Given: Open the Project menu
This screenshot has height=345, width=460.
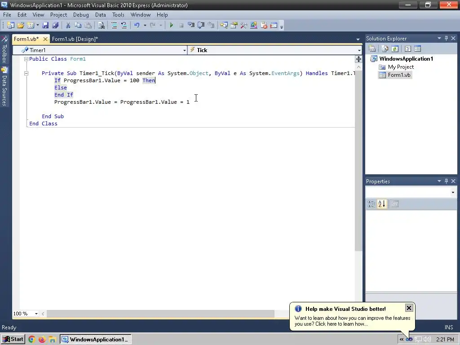Looking at the screenshot, I should coord(58,15).
